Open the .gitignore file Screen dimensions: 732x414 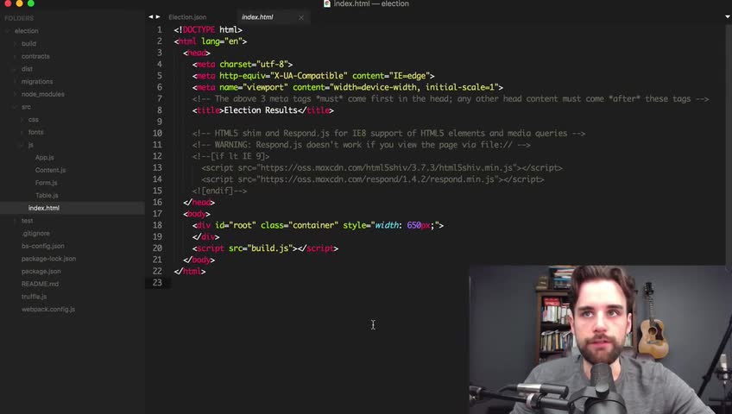tap(35, 233)
